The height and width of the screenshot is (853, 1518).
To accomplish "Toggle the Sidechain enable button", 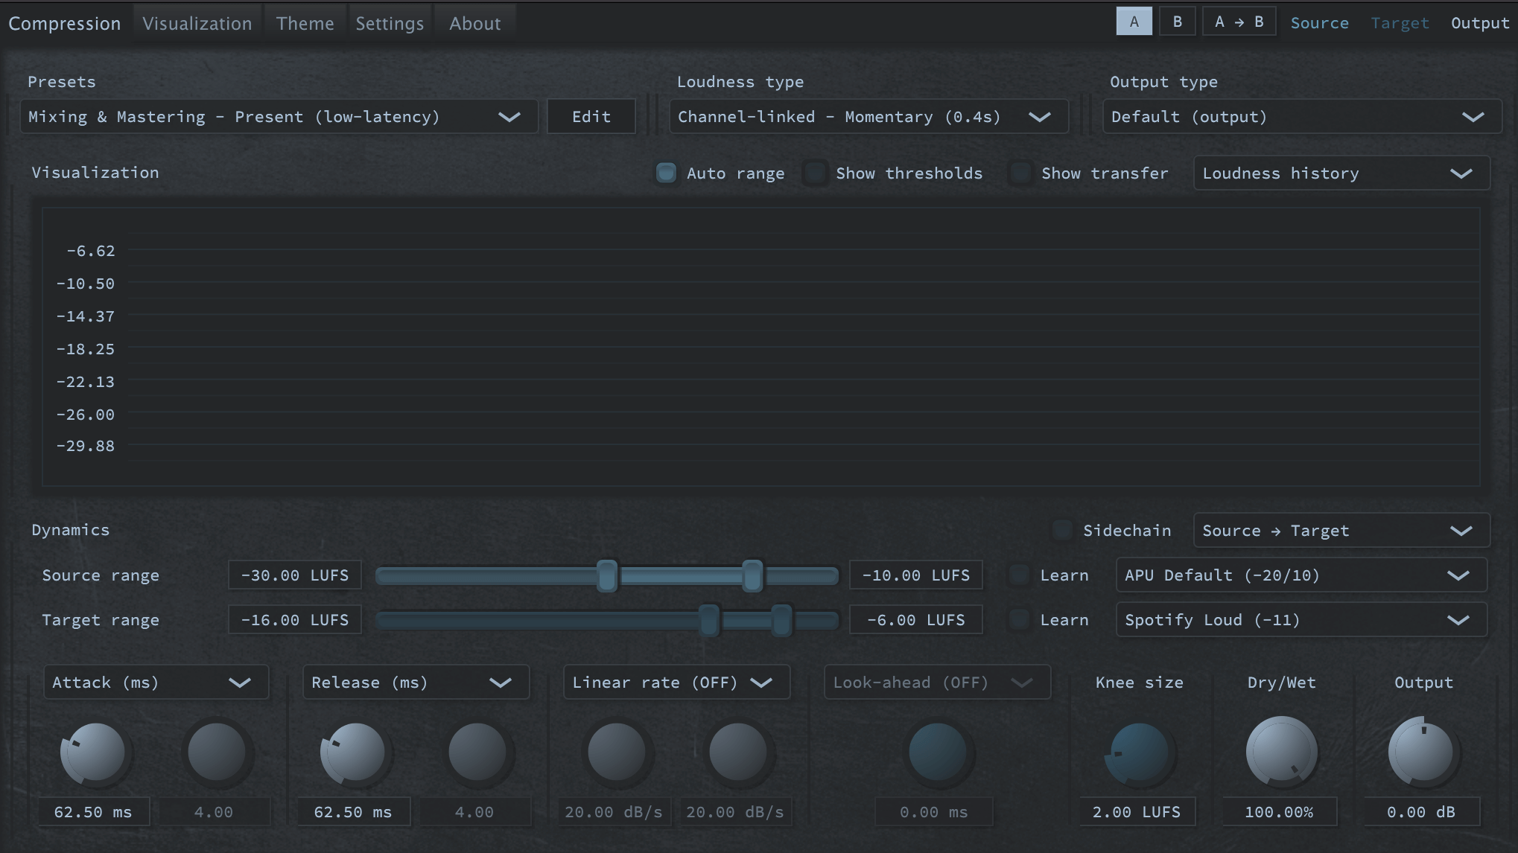I will [1064, 530].
